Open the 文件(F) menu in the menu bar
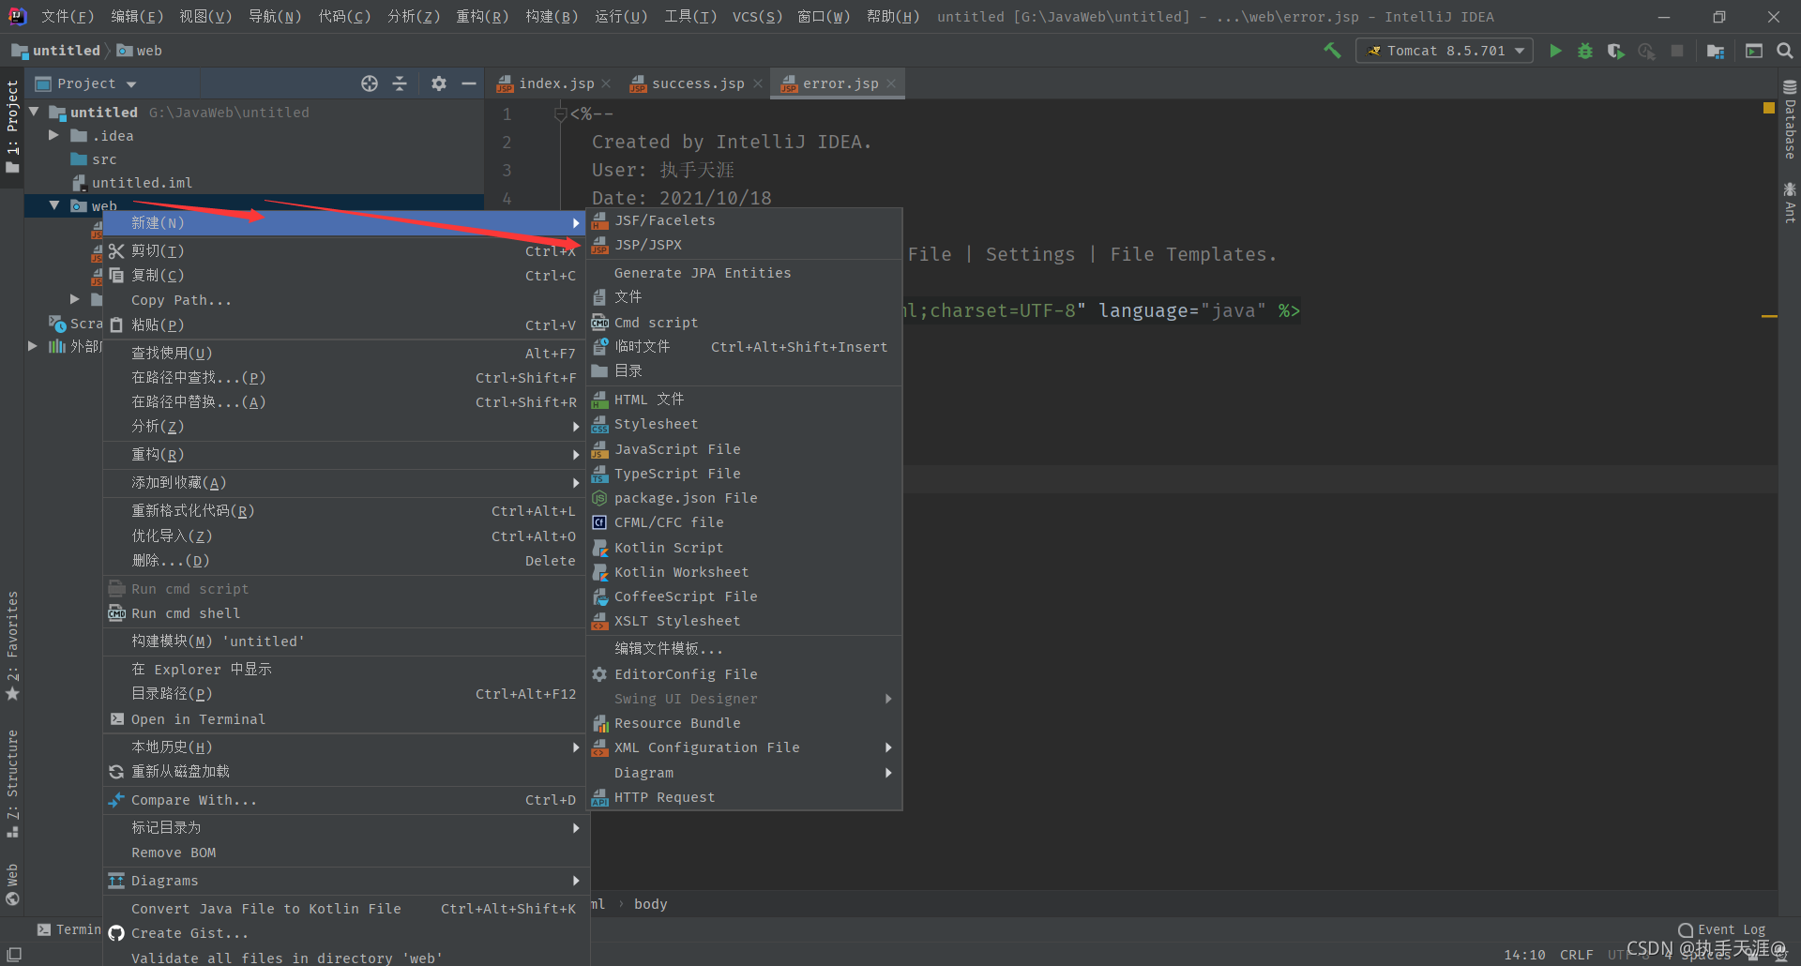 68,17
